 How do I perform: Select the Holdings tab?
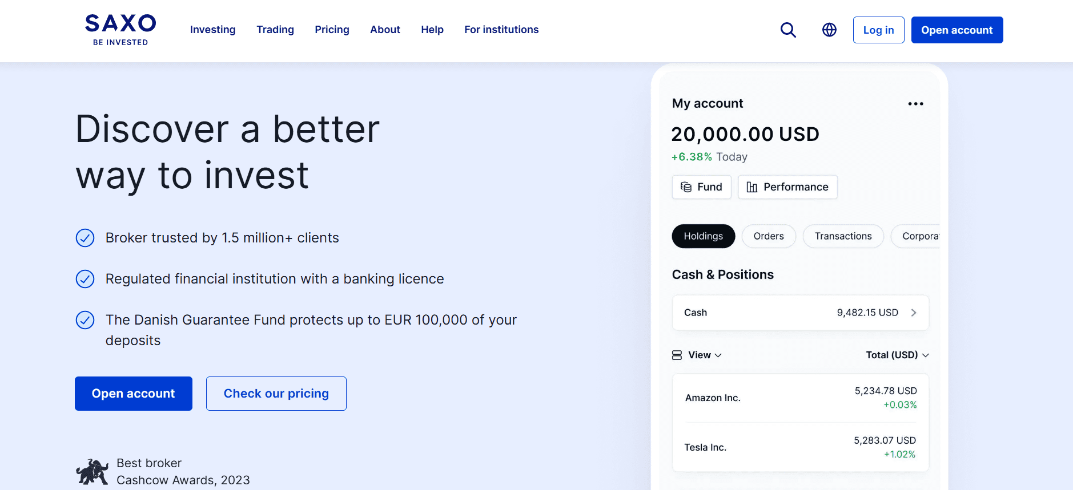coord(703,236)
